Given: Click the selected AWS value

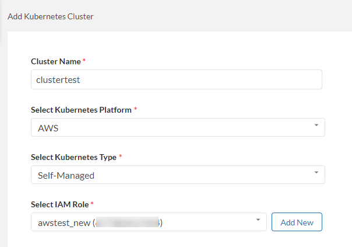Looking at the screenshot, I should [x=48, y=128].
